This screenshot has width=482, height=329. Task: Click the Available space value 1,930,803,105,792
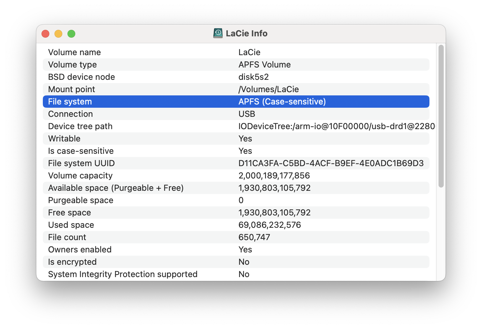(x=274, y=188)
